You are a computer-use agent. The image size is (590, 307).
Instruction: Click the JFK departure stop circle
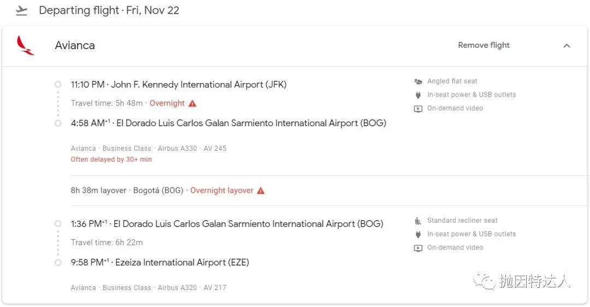pyautogui.click(x=58, y=84)
